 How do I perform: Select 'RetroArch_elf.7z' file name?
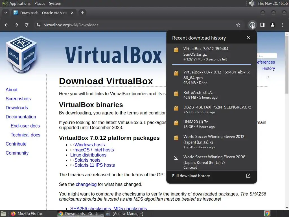coord(198,92)
